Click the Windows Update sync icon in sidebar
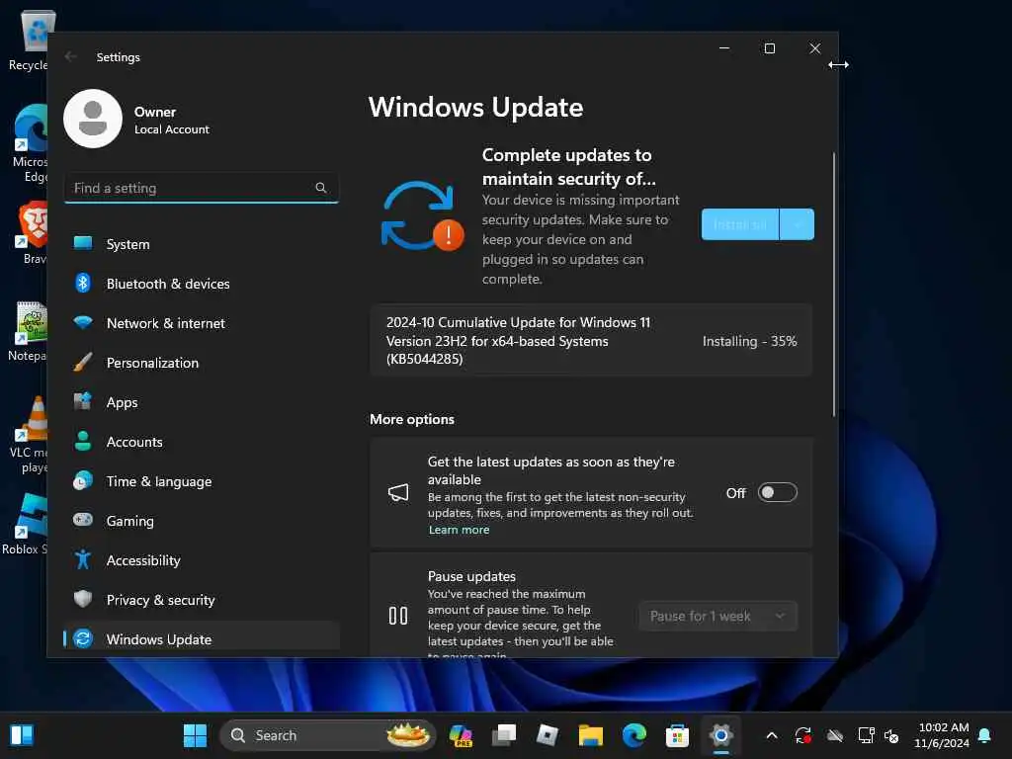Viewport: 1012px width, 759px height. [x=83, y=639]
